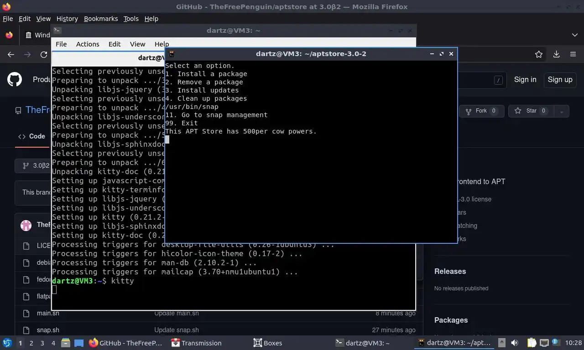Click update notifier tray icon

coord(556,342)
